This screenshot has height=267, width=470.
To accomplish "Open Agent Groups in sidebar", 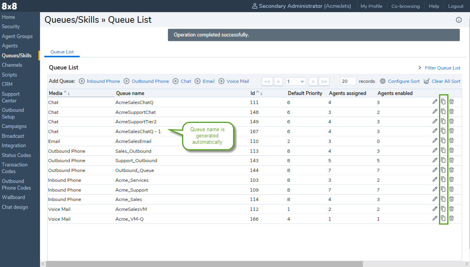I will (x=17, y=36).
